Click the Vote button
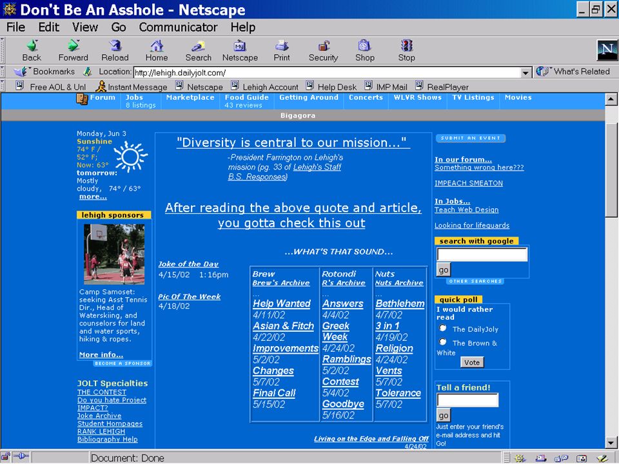Image resolution: width=619 pixels, height=464 pixels. pos(472,362)
